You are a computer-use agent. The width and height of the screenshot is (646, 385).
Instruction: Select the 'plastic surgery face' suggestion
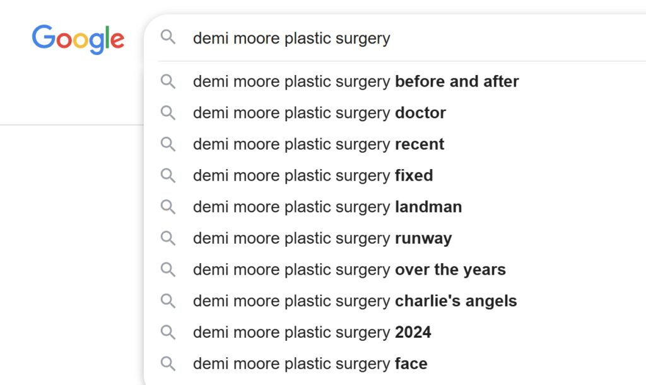click(310, 364)
